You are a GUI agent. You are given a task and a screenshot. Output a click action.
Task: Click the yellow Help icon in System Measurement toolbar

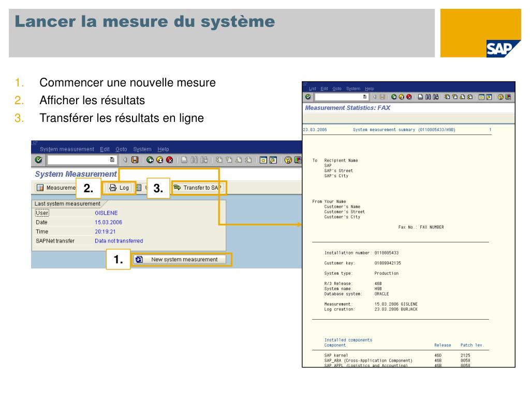click(x=288, y=160)
